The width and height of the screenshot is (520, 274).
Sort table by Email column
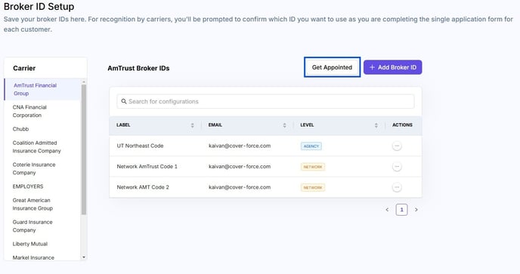(x=284, y=125)
